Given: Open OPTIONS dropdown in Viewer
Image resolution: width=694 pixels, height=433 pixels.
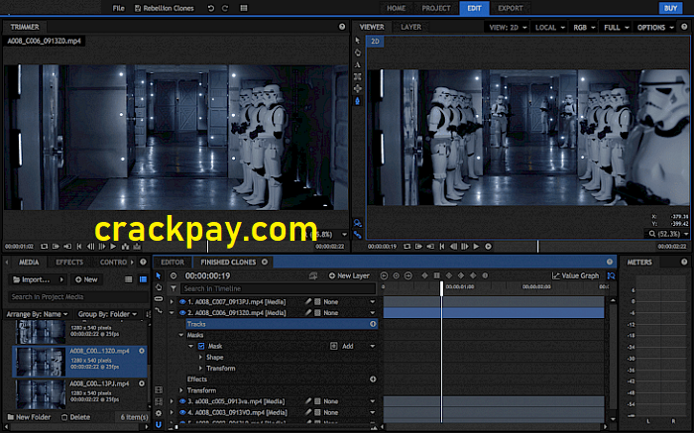Looking at the screenshot, I should [655, 27].
